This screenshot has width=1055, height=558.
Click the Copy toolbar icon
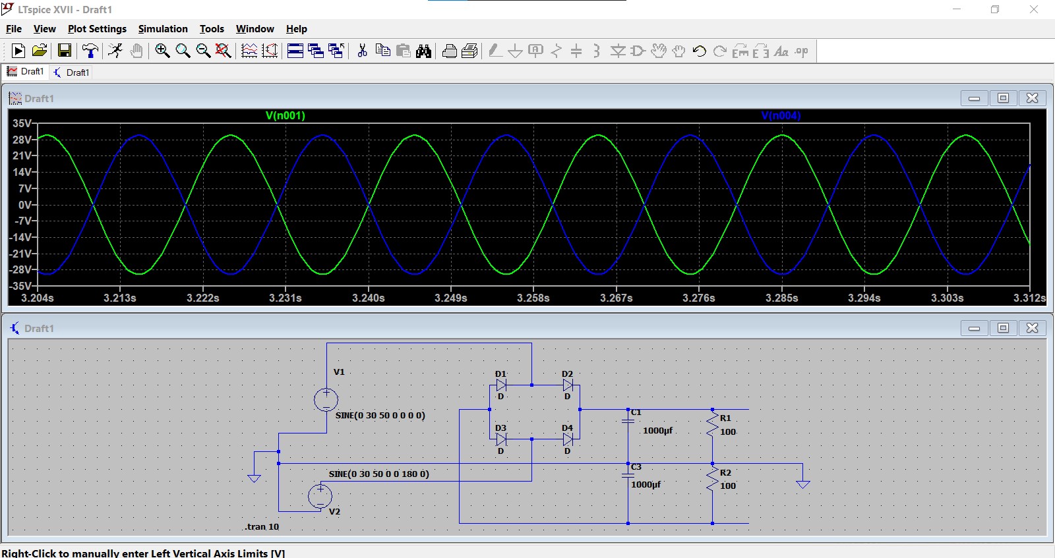382,51
